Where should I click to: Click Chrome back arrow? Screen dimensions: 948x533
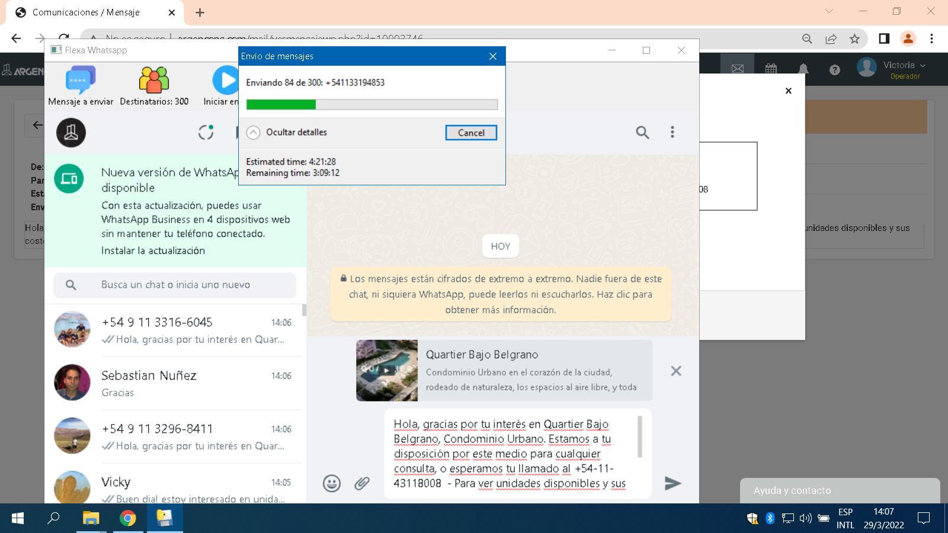pyautogui.click(x=16, y=38)
